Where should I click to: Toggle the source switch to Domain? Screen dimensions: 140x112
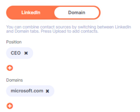point(77,13)
